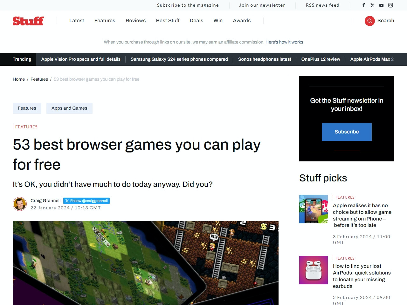Open the Stuff X (Twitter) icon
The height and width of the screenshot is (305, 407).
[x=373, y=5]
